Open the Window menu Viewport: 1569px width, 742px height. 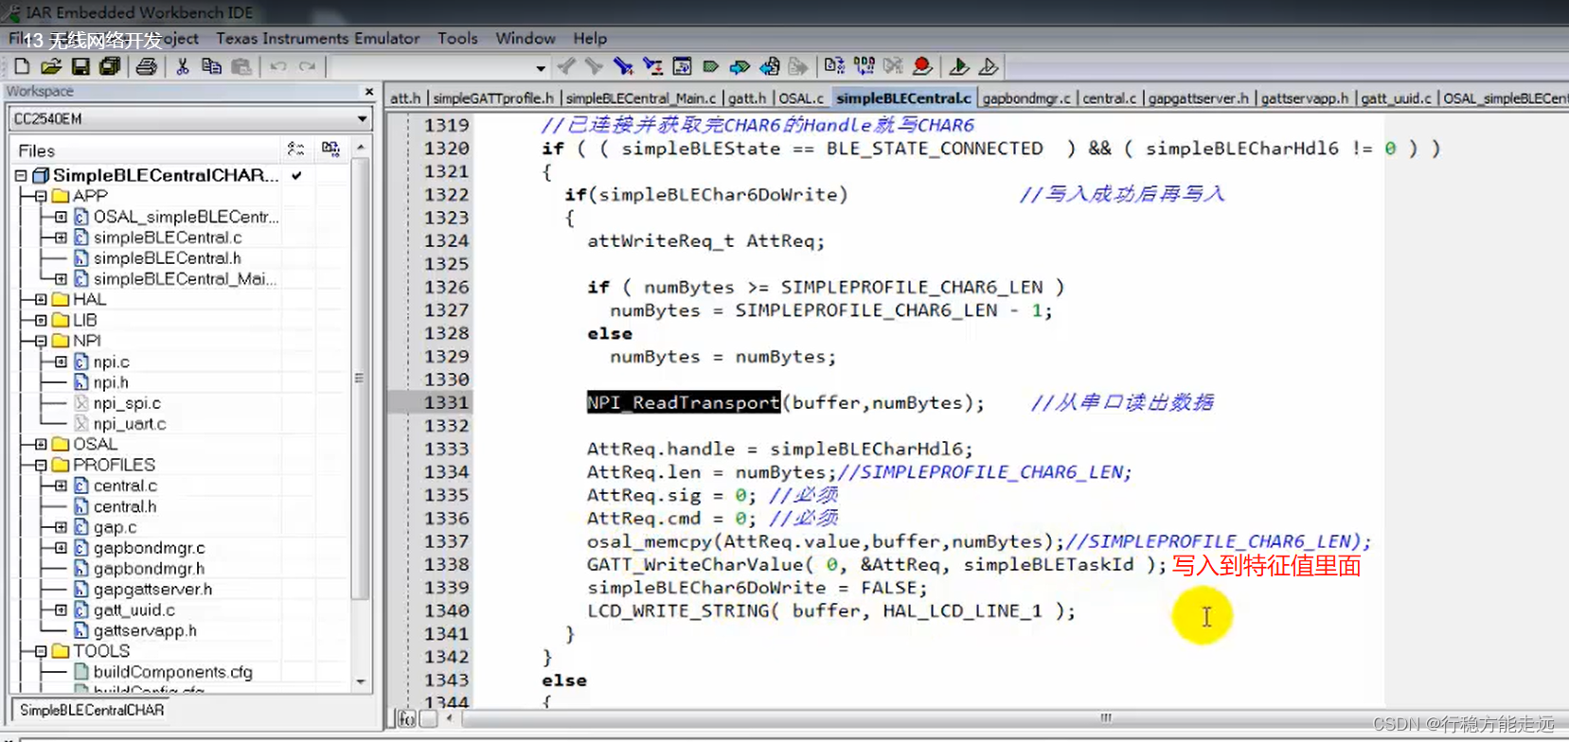click(526, 38)
